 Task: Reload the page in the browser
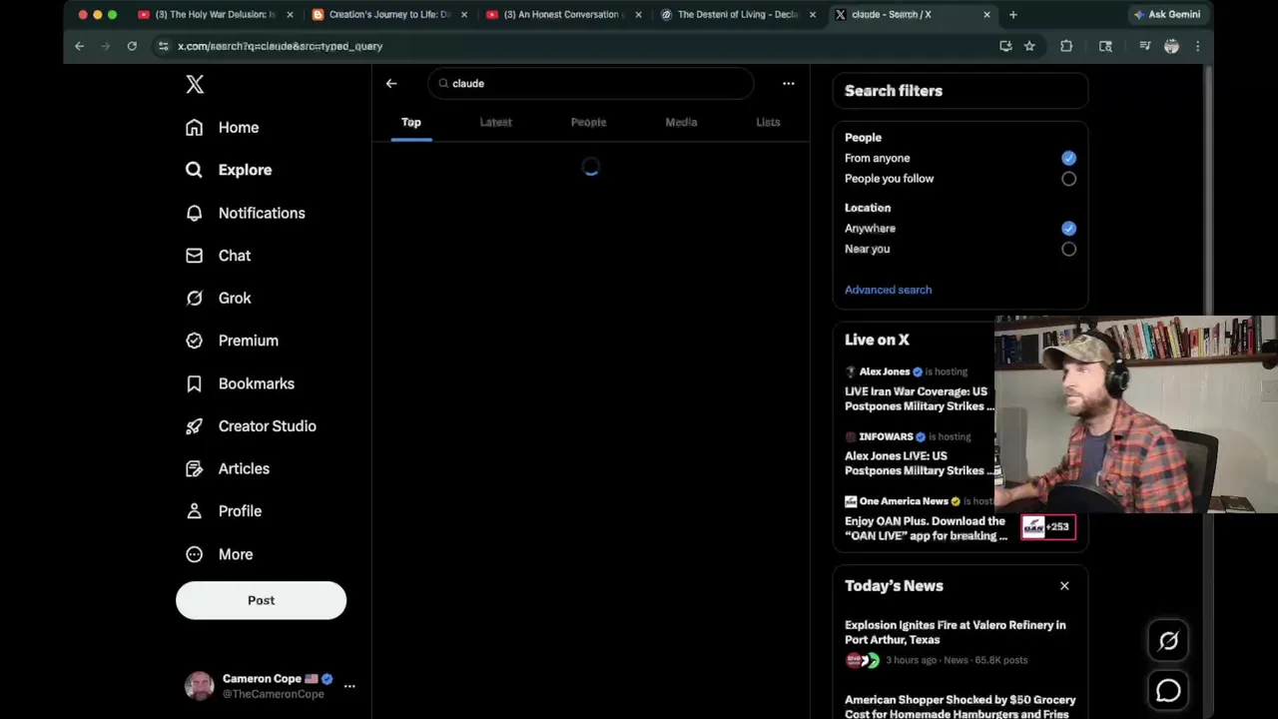tap(132, 46)
